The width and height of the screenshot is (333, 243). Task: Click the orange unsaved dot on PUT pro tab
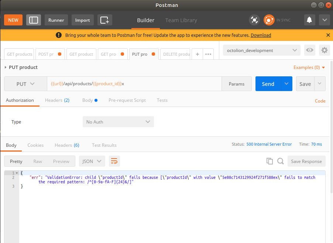tap(153, 54)
